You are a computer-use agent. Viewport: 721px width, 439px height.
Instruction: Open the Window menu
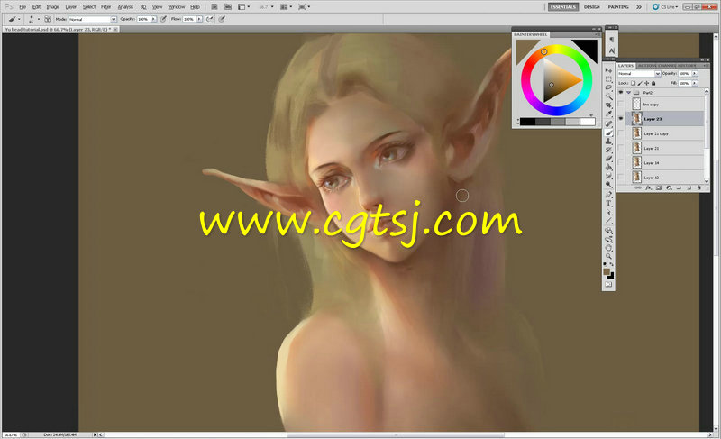(176, 7)
